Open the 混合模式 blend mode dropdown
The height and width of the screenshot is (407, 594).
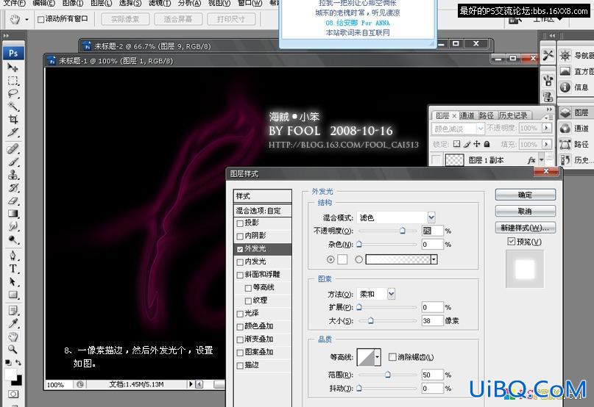coord(431,217)
